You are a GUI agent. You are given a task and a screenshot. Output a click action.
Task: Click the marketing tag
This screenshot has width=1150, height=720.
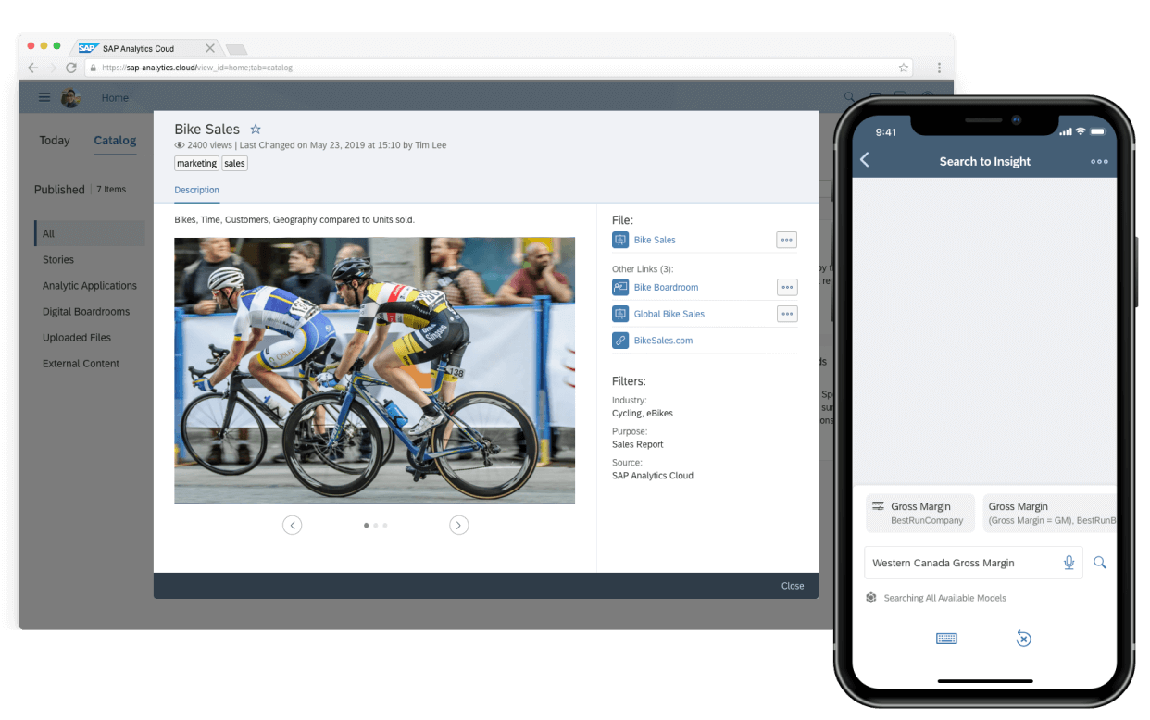(x=196, y=164)
